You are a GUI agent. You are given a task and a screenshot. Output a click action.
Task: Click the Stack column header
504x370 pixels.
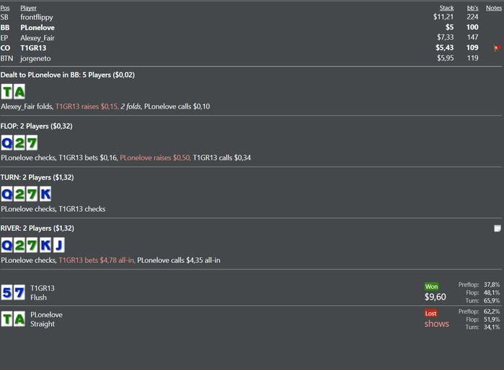point(446,8)
